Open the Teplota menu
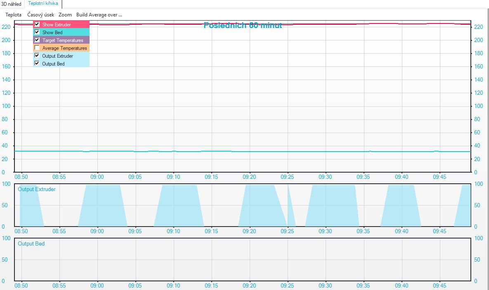 tap(14, 14)
